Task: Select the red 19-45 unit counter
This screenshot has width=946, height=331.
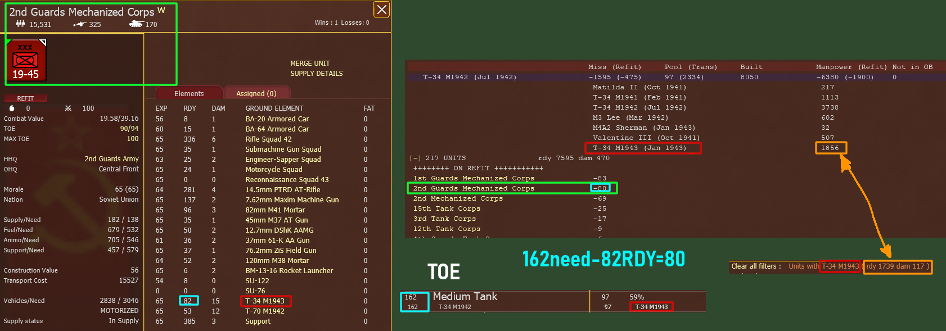Action: click(x=25, y=60)
